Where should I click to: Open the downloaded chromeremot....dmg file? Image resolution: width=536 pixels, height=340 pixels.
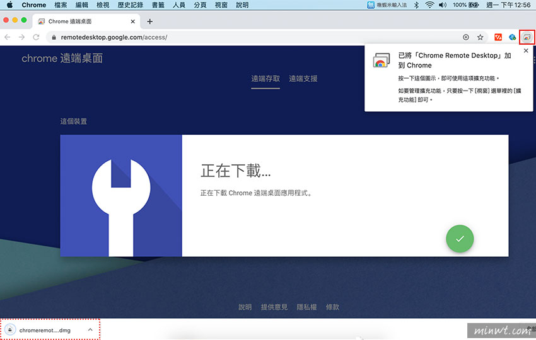tap(44, 330)
